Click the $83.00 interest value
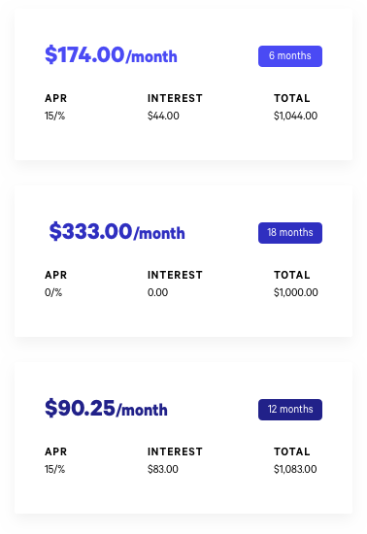This screenshot has width=367, height=534. 163,469
